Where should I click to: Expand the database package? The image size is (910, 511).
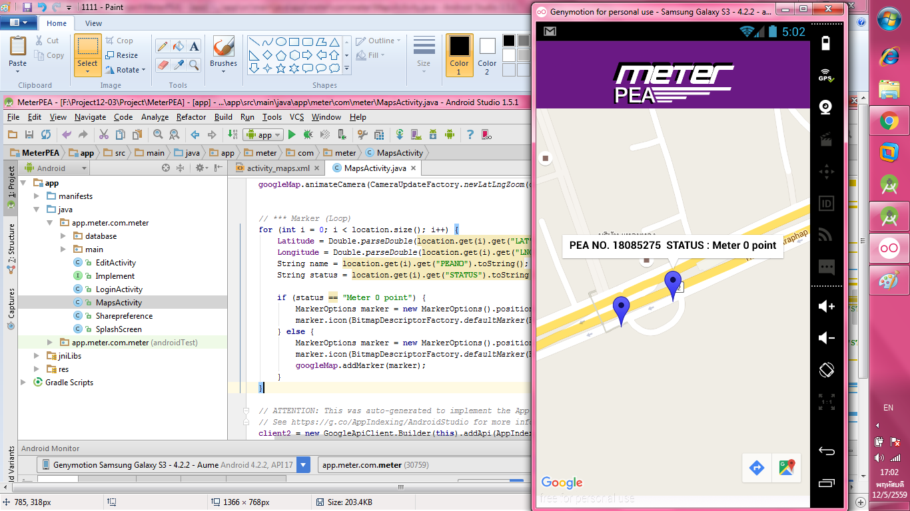click(x=63, y=236)
